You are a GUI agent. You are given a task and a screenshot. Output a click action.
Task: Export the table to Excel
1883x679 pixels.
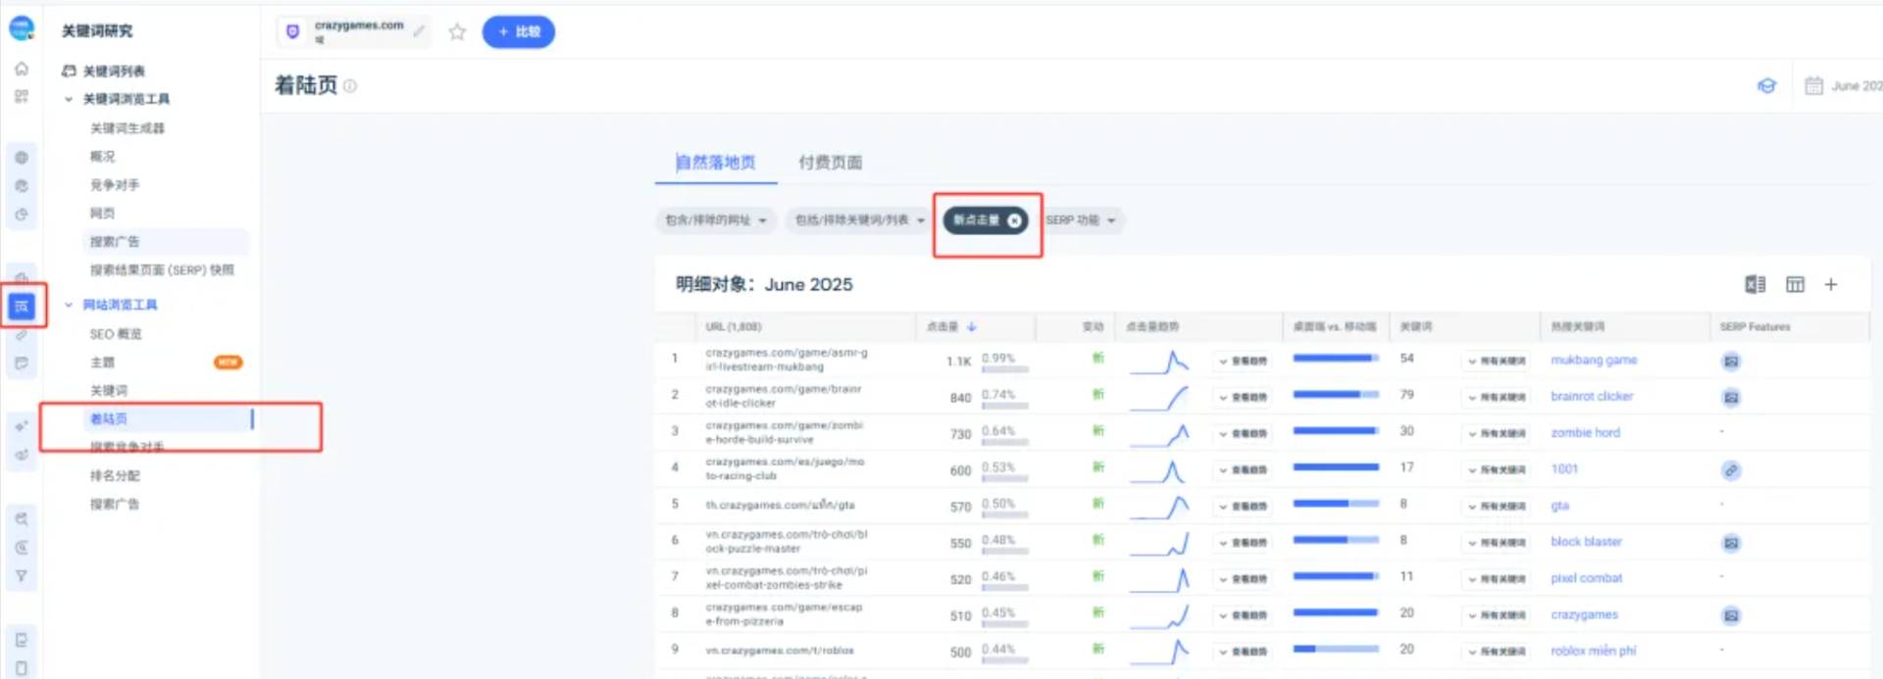click(1755, 284)
